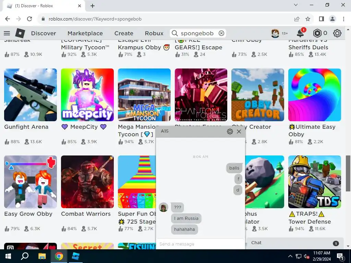Click the browser back arrow

click(x=8, y=19)
